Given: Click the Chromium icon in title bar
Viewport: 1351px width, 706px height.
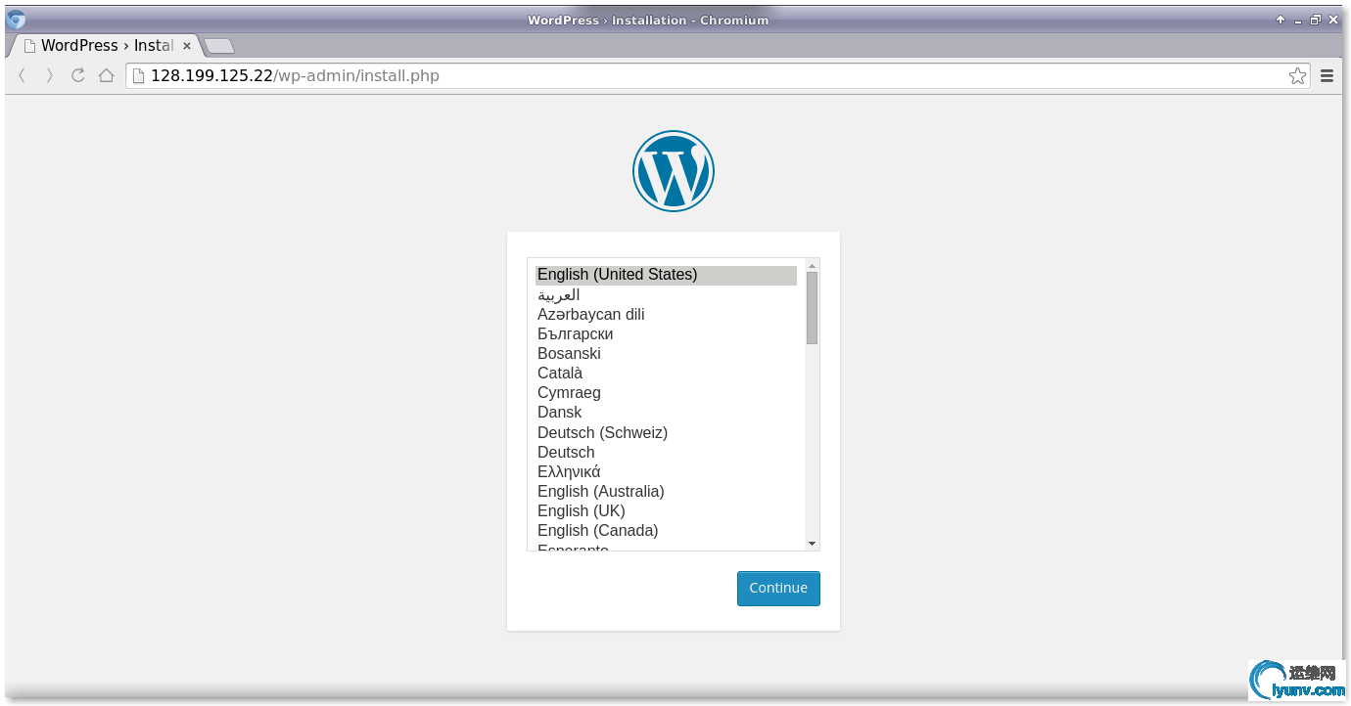Looking at the screenshot, I should coord(16,19).
